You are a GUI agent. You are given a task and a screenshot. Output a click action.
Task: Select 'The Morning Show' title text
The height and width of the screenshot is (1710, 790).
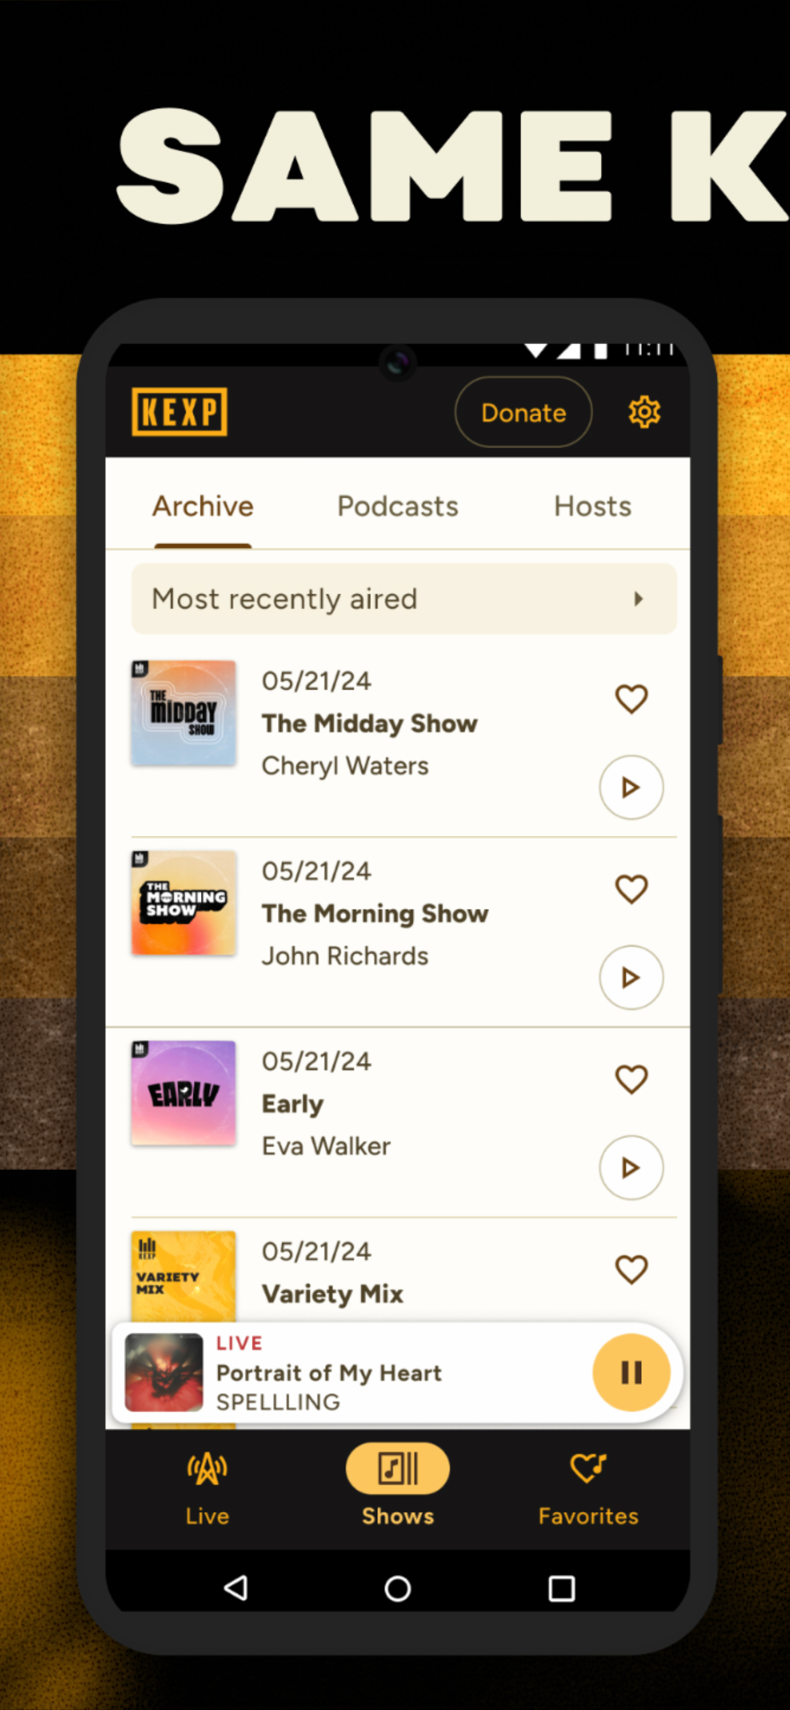375,914
